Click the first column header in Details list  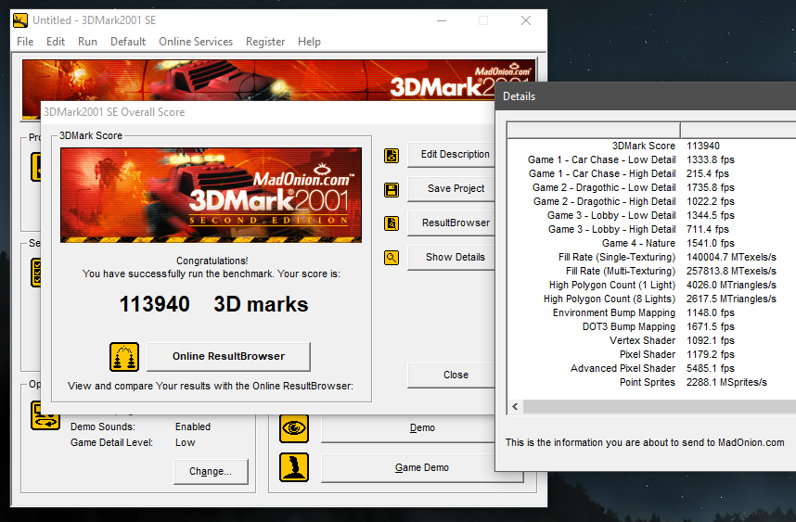(594, 131)
